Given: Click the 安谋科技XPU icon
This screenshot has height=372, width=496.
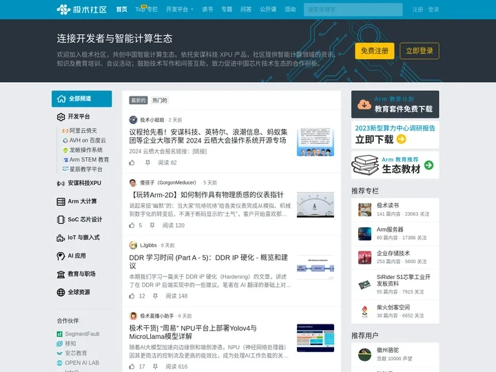Looking at the screenshot, I should (x=61, y=183).
